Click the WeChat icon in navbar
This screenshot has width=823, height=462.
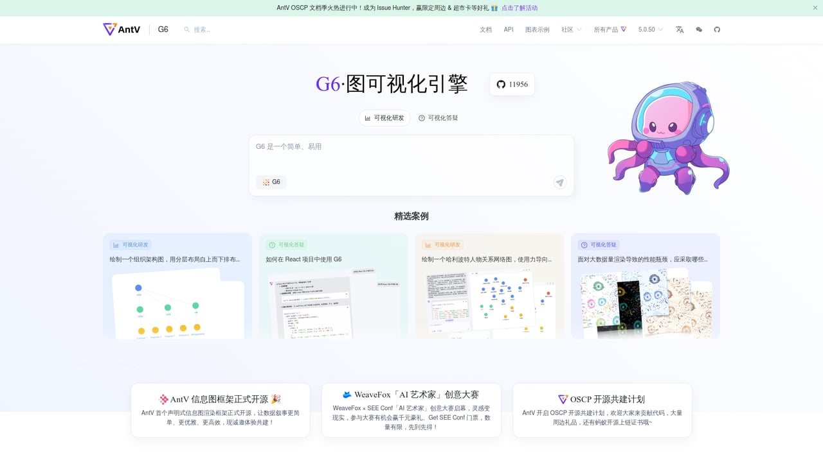tap(699, 30)
